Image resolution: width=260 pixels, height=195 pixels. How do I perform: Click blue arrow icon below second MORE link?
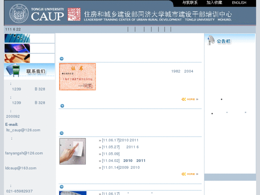(x=62, y=187)
